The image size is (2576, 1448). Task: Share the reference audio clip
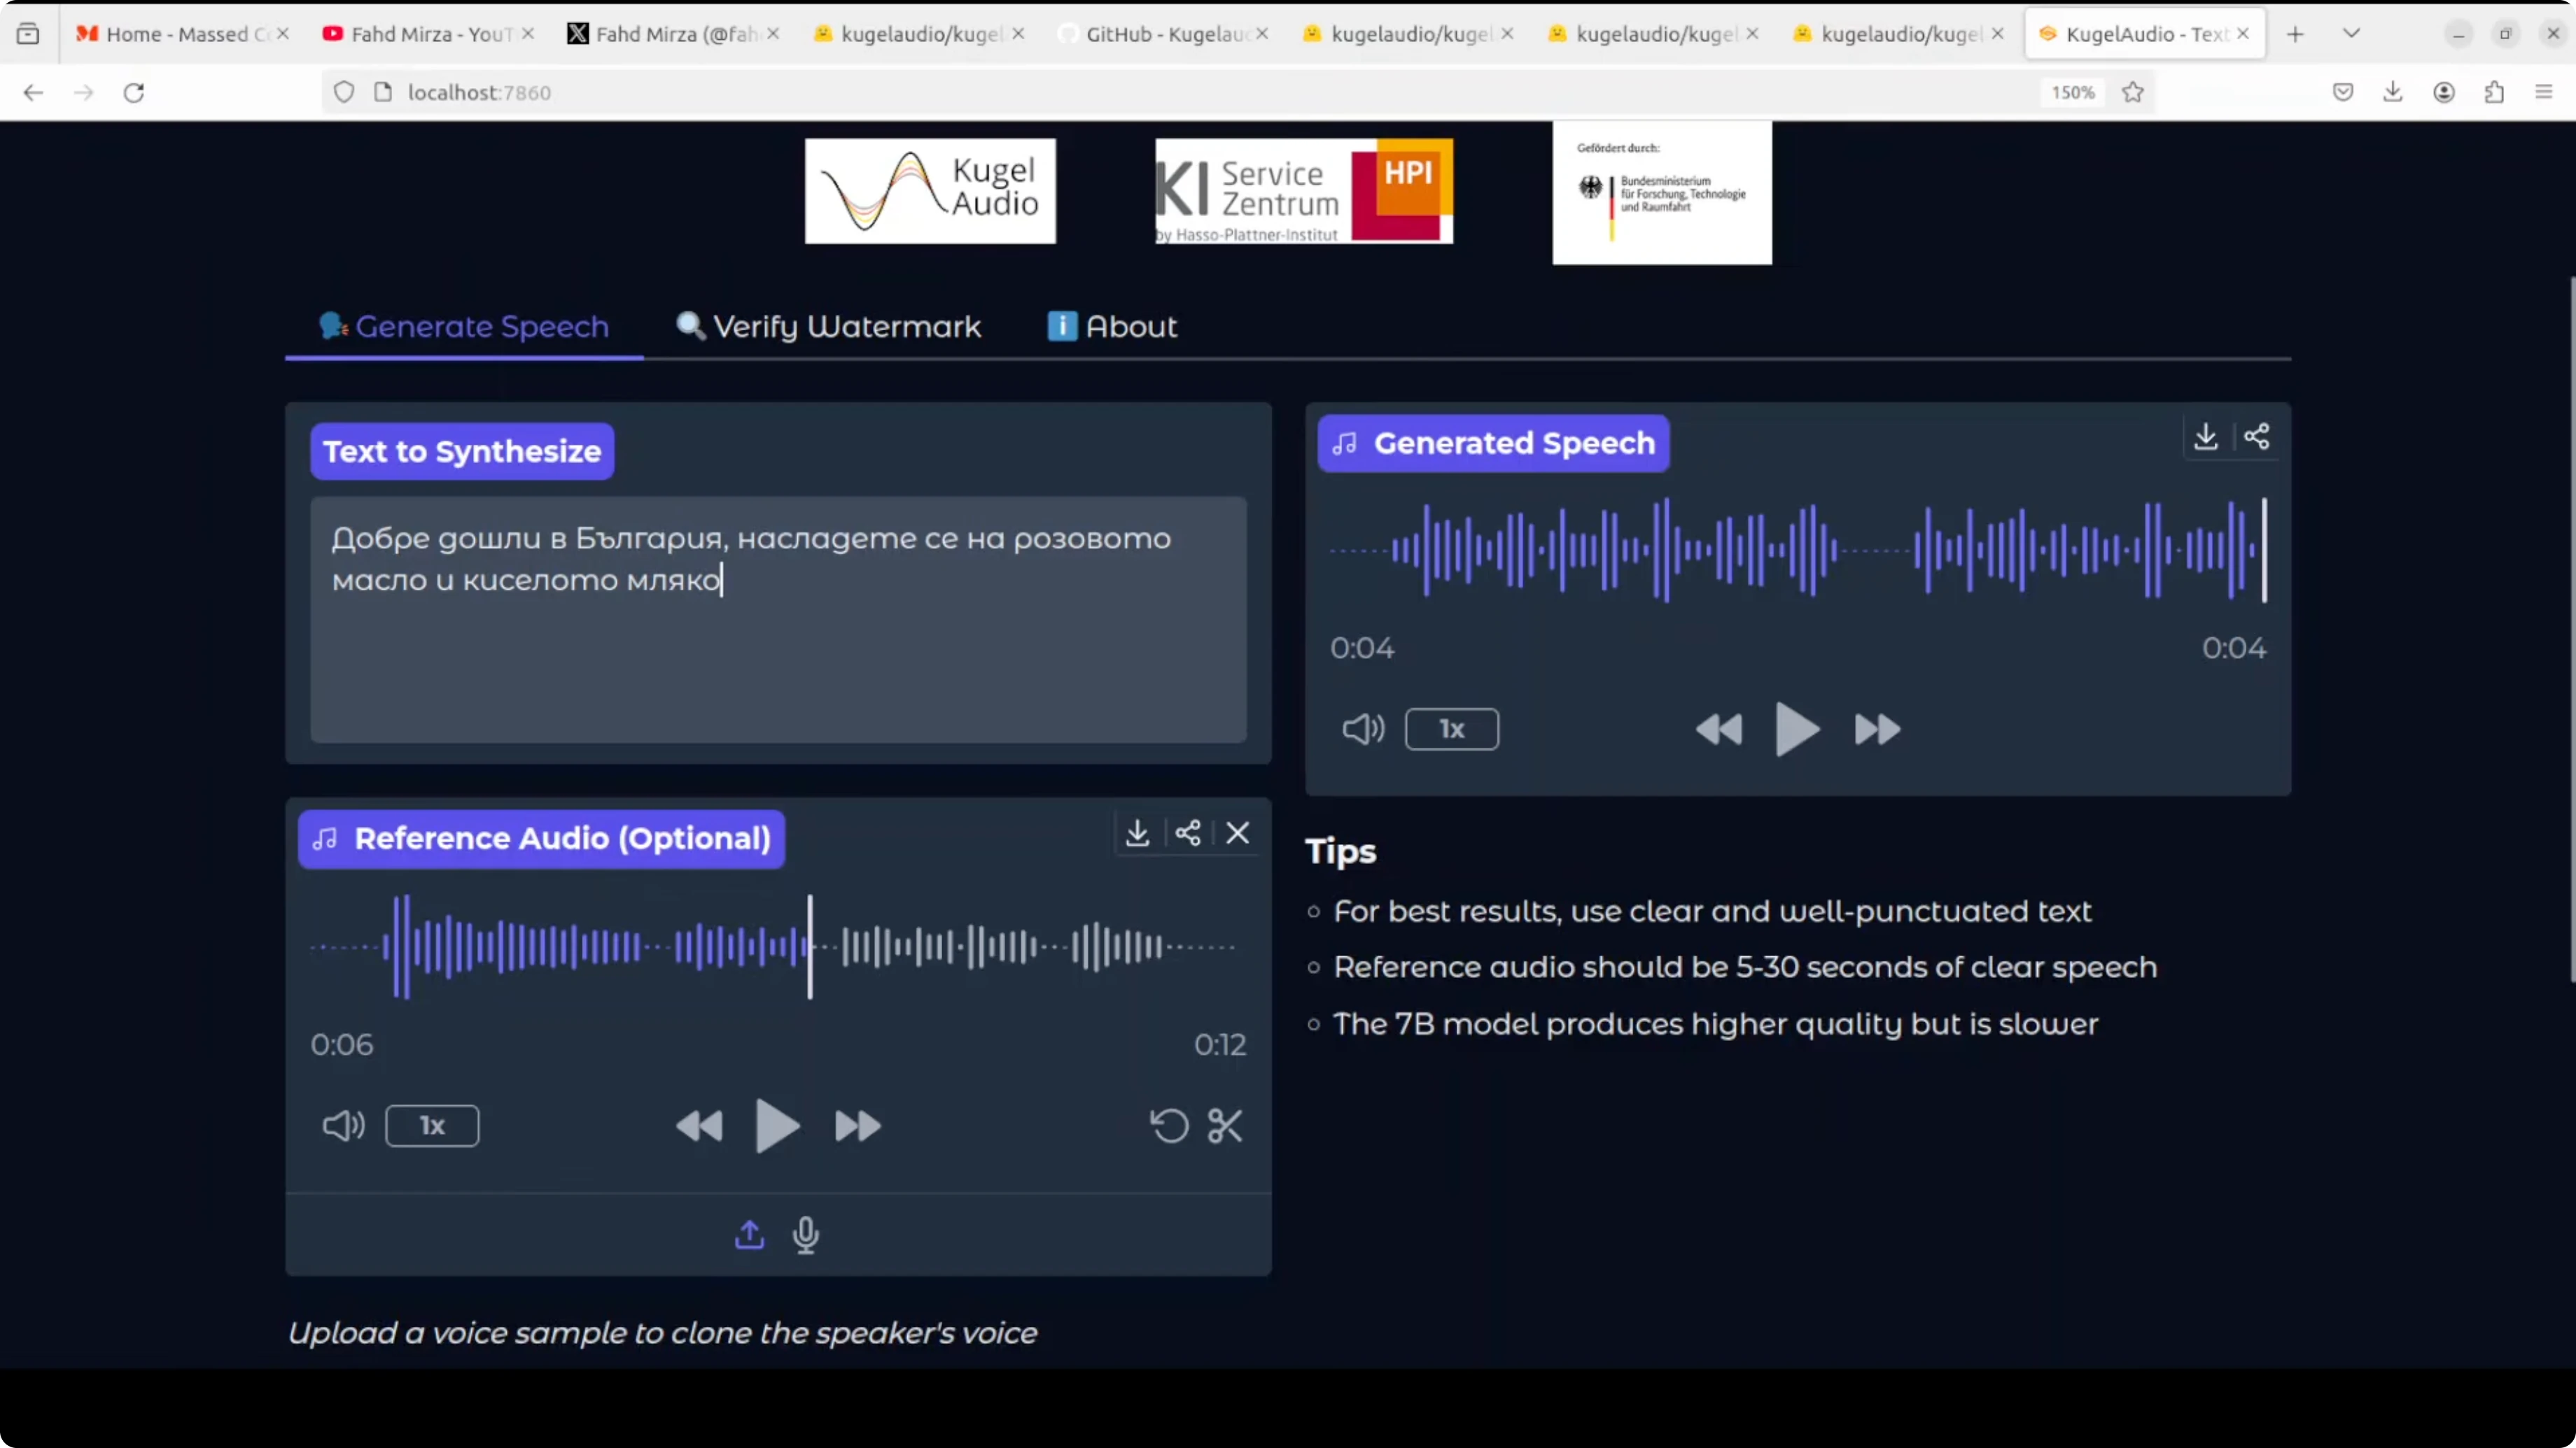1187,833
